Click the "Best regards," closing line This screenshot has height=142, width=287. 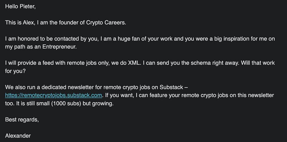[x=22, y=119]
